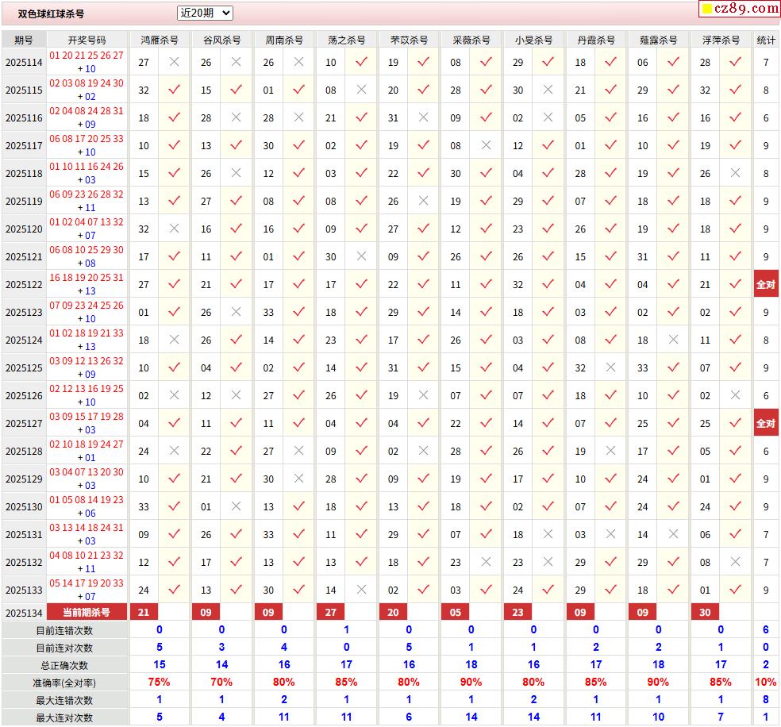Click the 鸿雁杀号 column header
The width and height of the screenshot is (781, 727).
point(160,40)
